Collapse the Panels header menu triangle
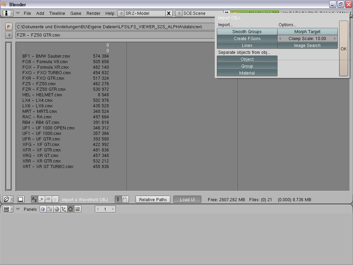 coord(18,209)
